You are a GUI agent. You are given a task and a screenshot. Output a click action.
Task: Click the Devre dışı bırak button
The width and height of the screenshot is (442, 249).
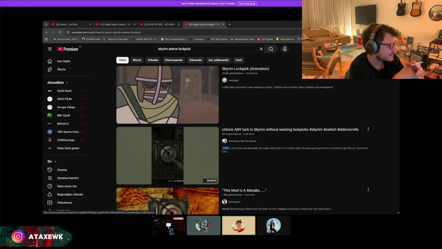pos(247,3)
